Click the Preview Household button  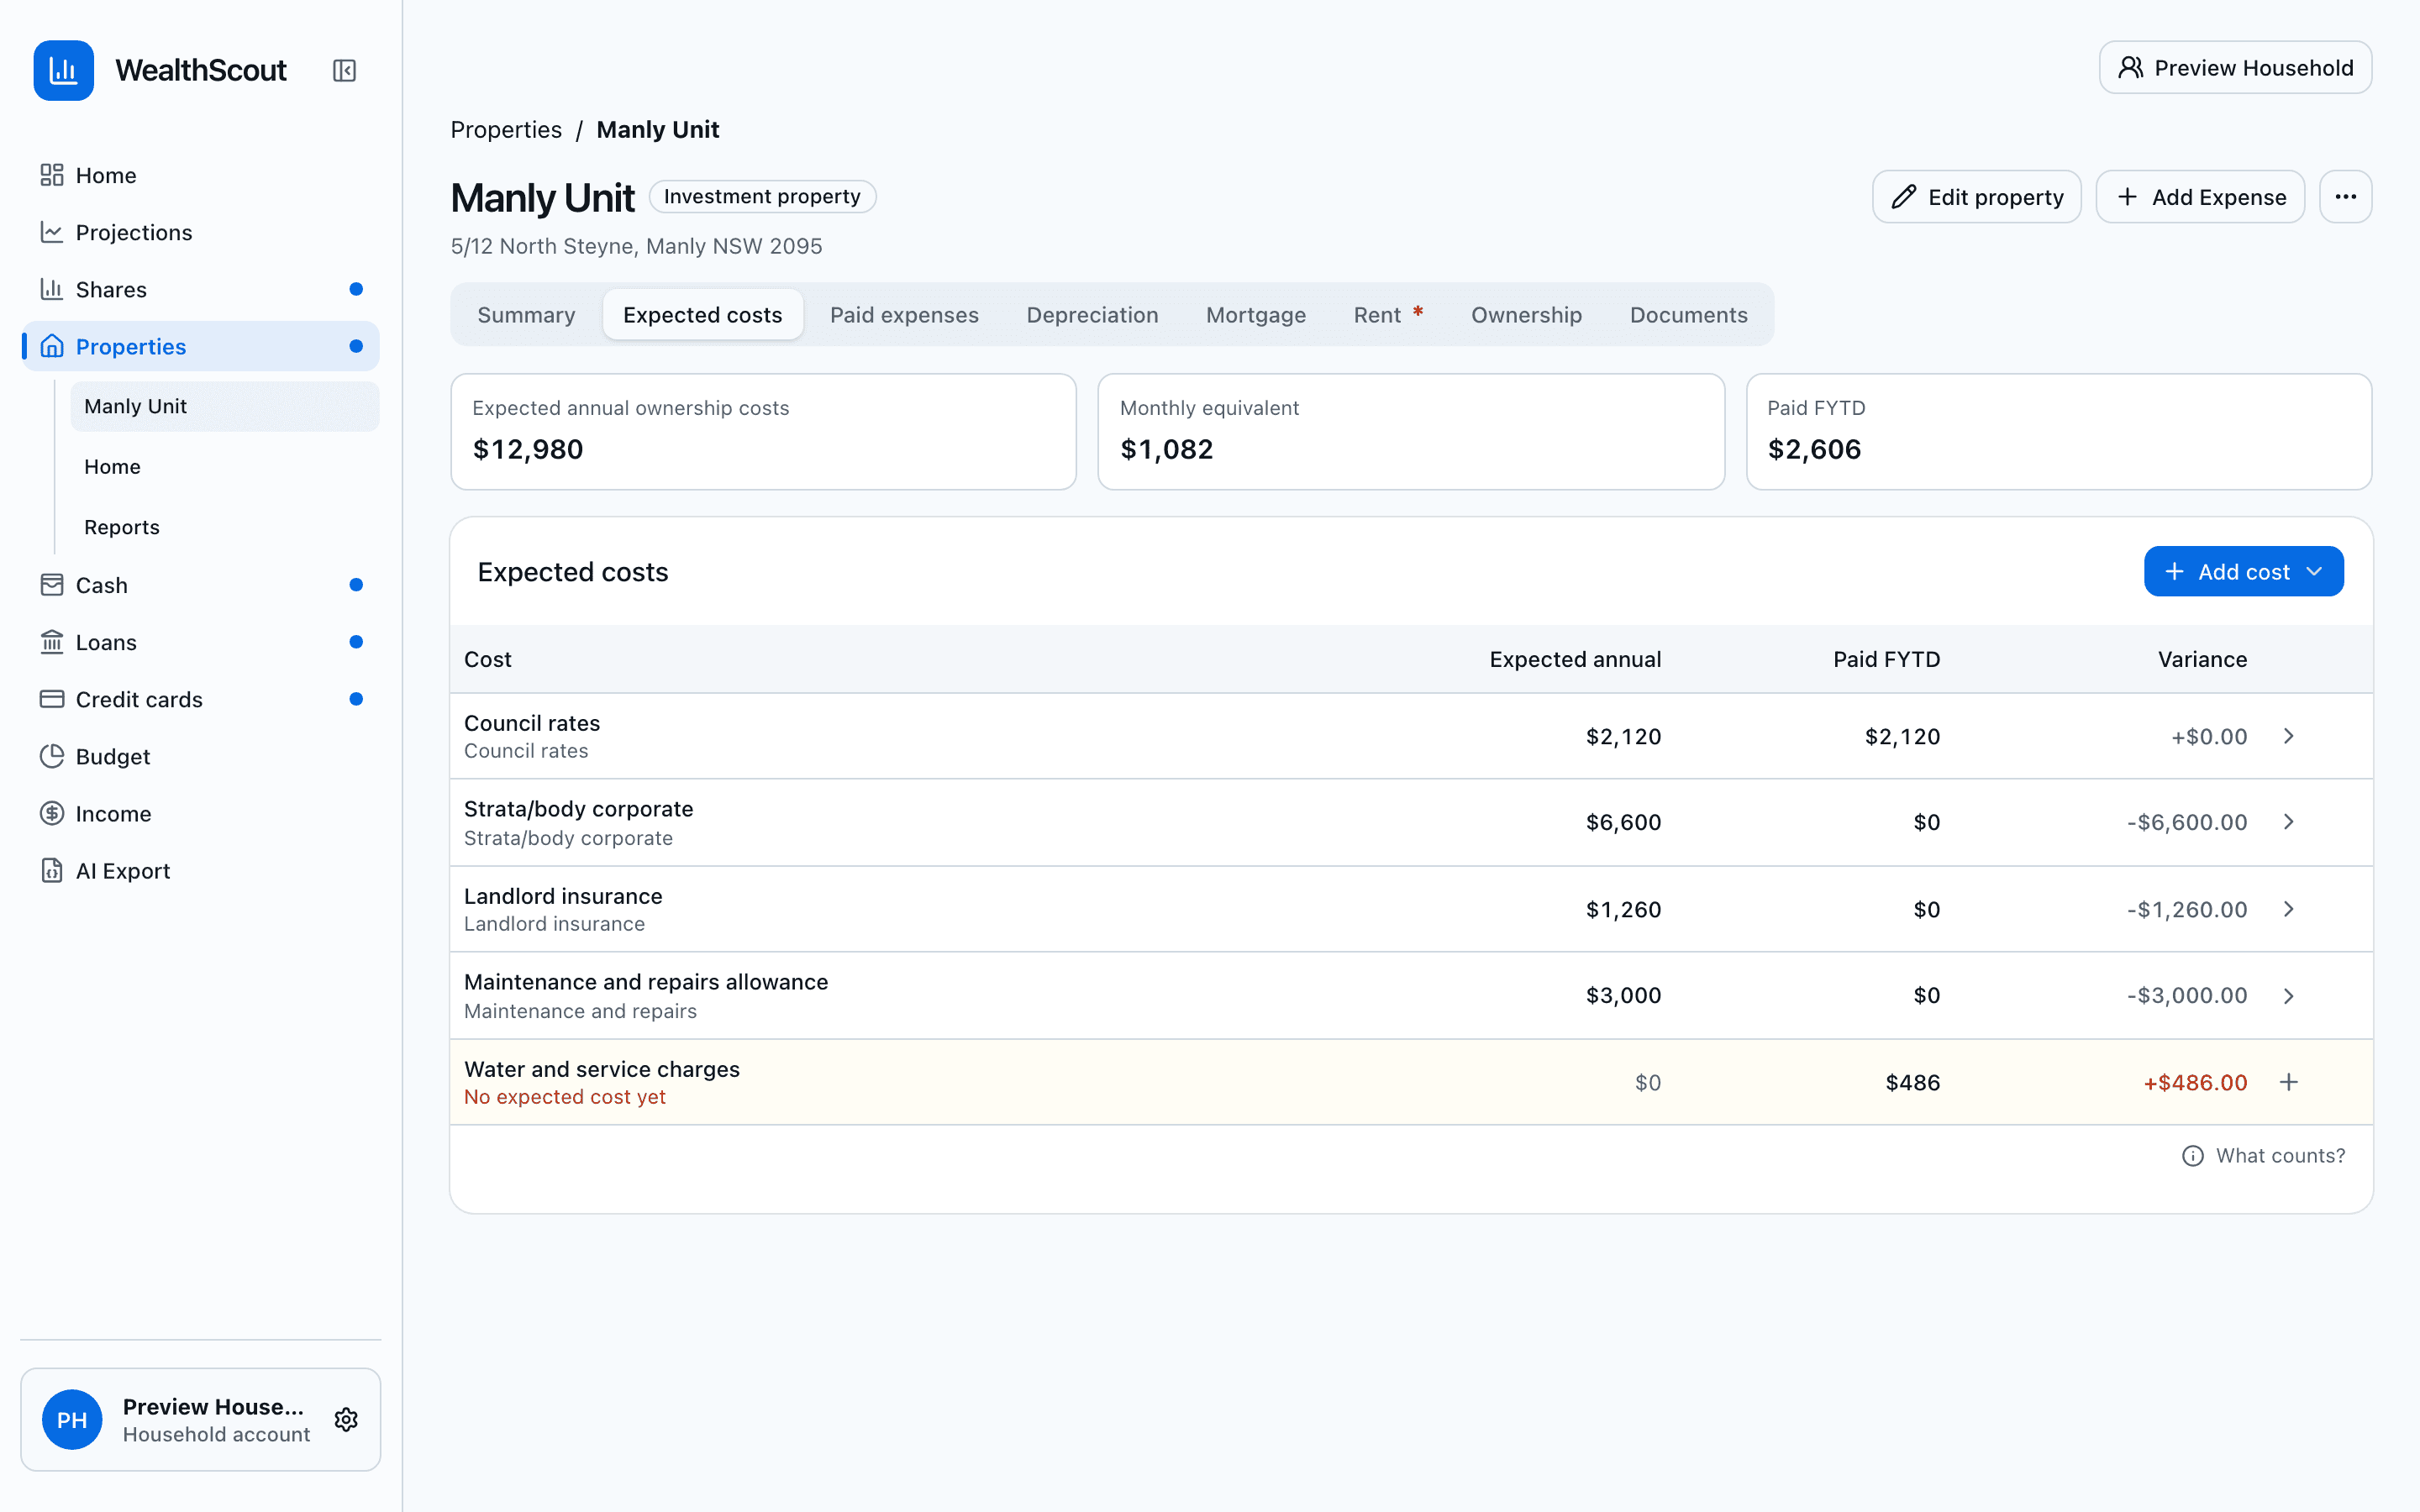click(x=2235, y=68)
